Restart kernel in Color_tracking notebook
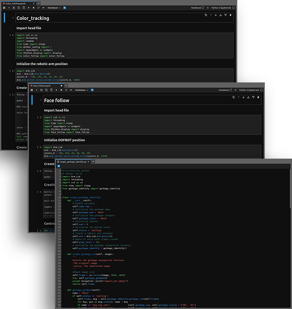 tap(38, 8)
